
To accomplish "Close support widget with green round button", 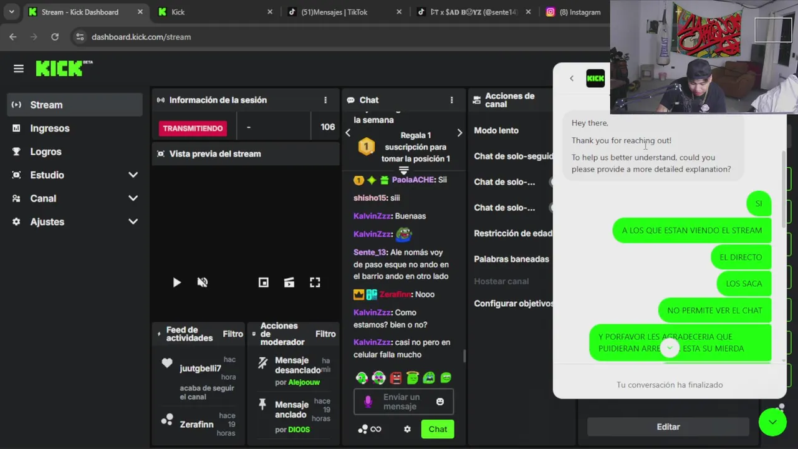I will (x=772, y=422).
